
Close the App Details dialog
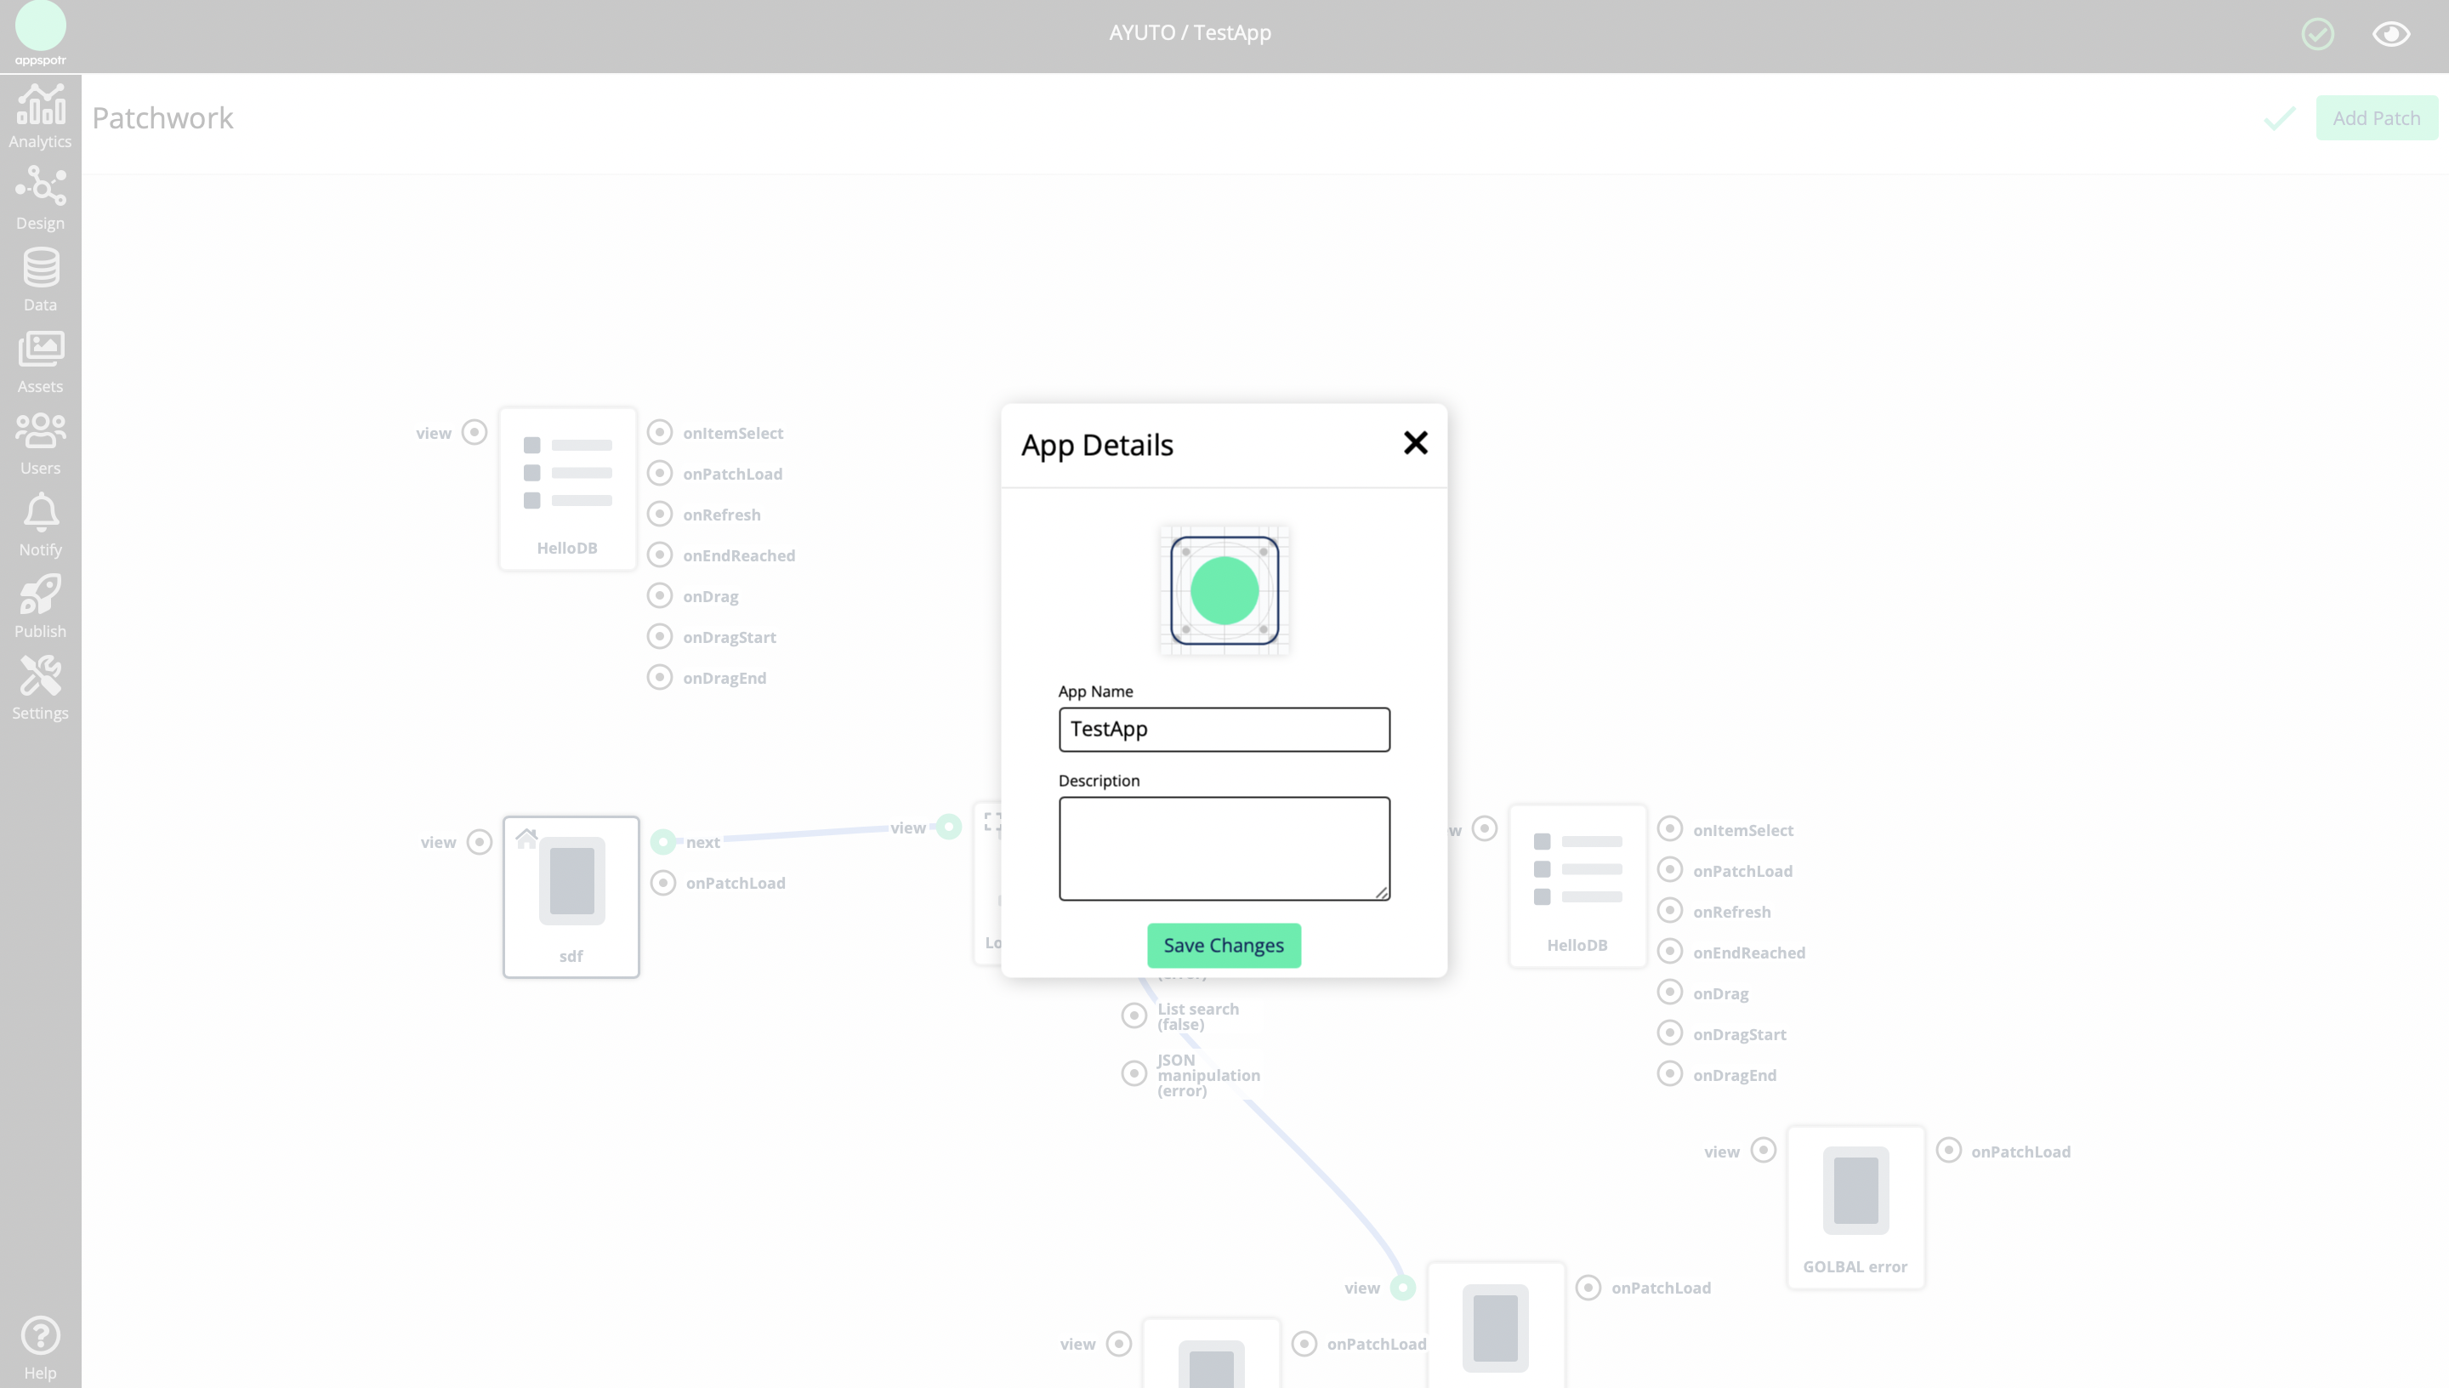coord(1415,442)
